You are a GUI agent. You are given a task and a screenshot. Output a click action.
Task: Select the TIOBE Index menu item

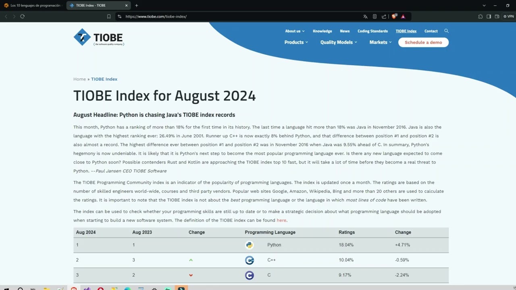click(x=406, y=31)
